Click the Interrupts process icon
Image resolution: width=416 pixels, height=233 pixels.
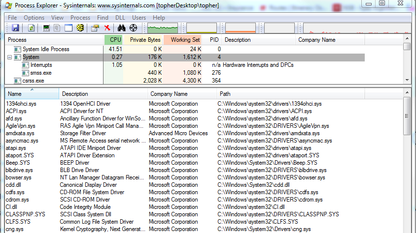(x=25, y=65)
